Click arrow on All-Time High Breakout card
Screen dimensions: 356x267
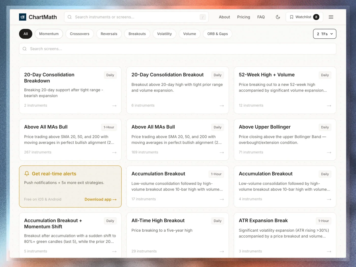pos(222,251)
